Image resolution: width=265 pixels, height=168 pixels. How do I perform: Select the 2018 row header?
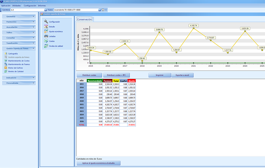point(82,94)
